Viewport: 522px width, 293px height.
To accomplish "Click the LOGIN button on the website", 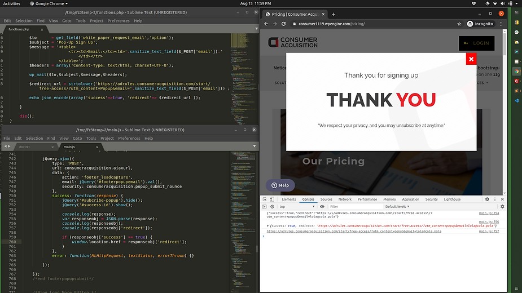I will (476, 43).
